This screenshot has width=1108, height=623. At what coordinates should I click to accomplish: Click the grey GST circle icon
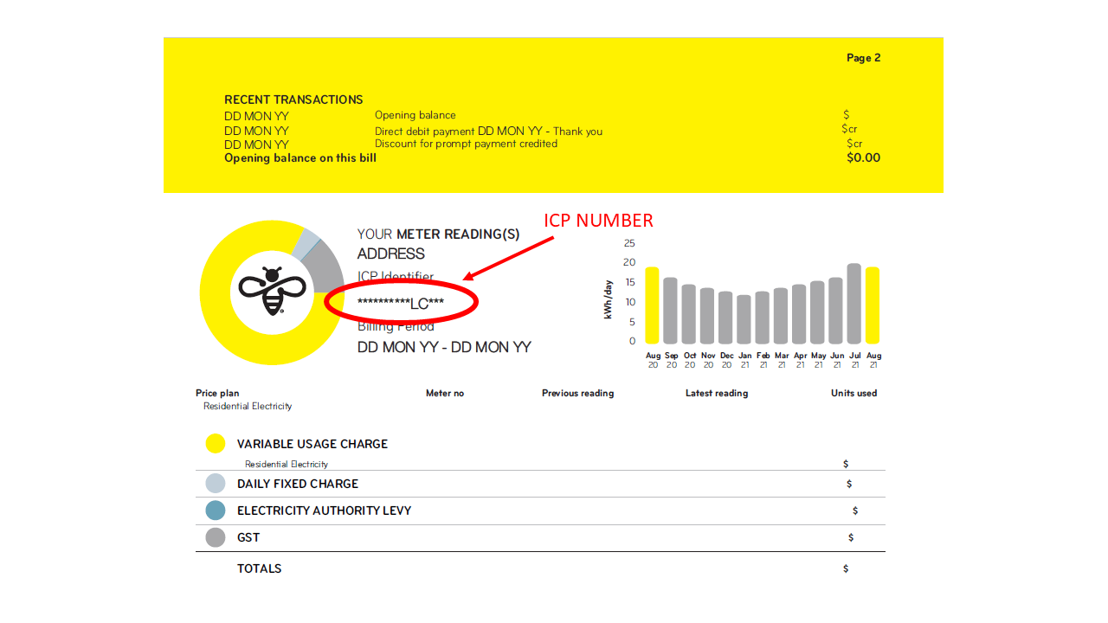(x=216, y=537)
